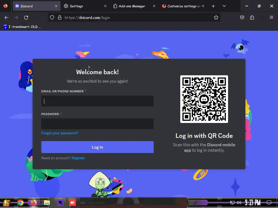Open the extensions puzzle icon

(x=252, y=18)
